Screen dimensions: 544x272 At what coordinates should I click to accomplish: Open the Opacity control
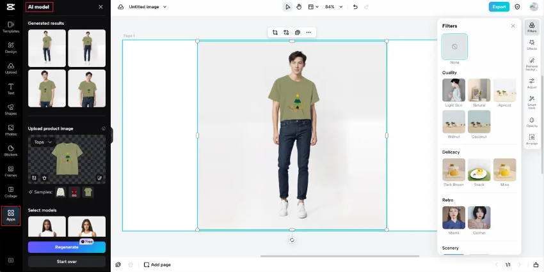click(532, 123)
